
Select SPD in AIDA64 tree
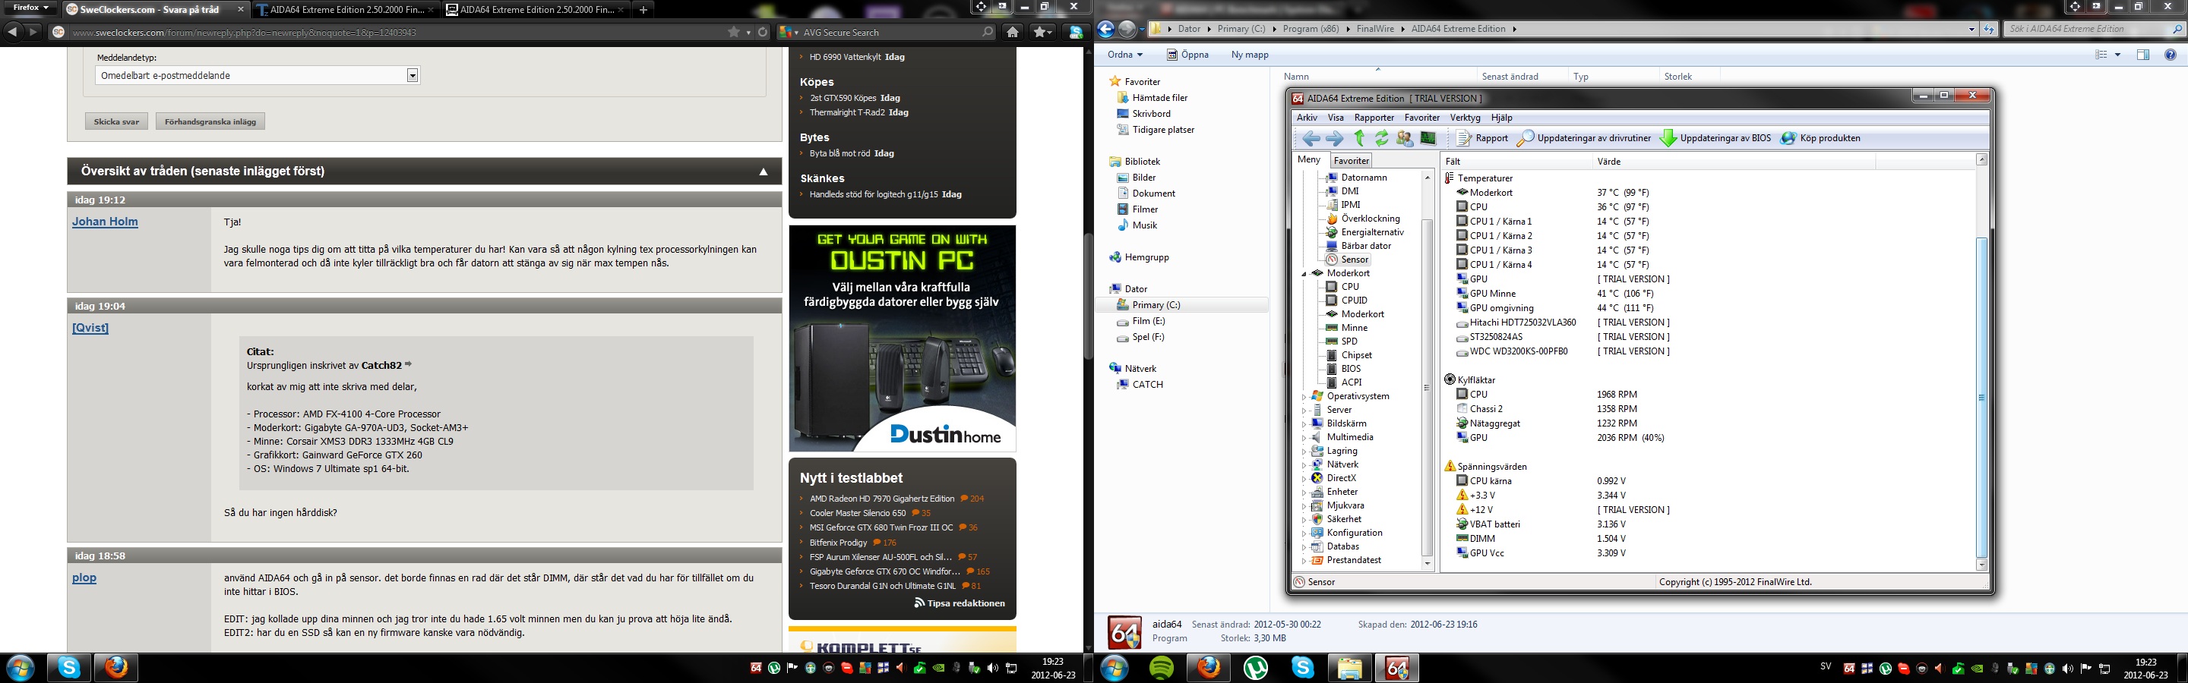coord(1341,341)
